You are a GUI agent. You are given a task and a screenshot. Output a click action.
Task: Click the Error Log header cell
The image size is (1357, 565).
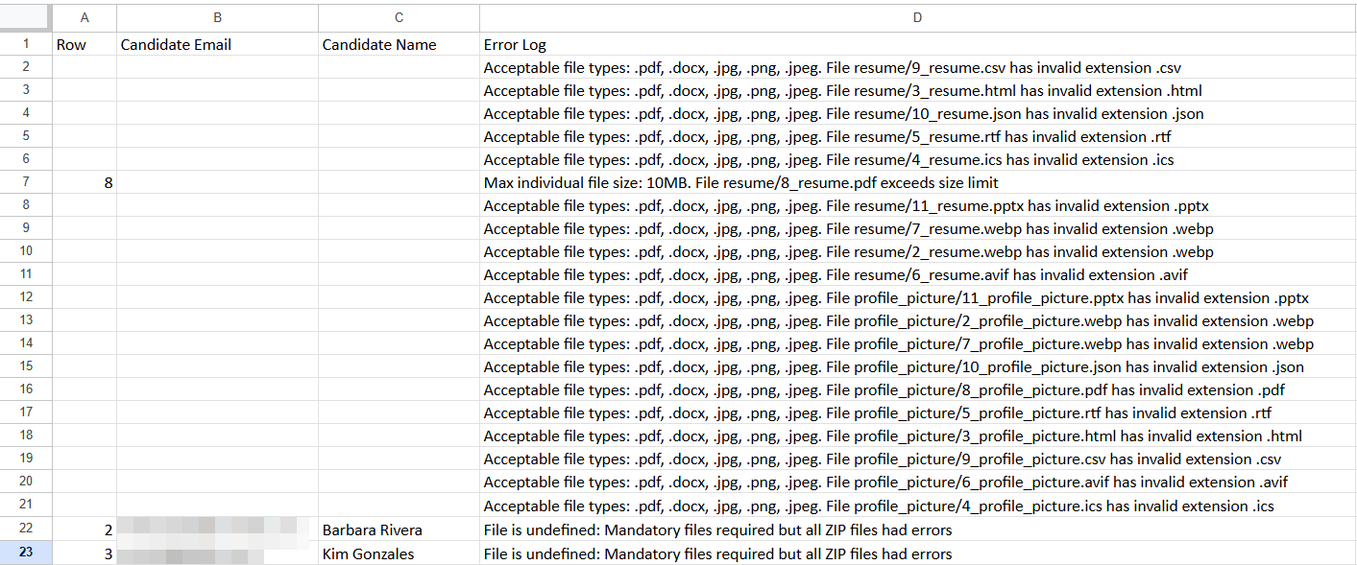[917, 44]
